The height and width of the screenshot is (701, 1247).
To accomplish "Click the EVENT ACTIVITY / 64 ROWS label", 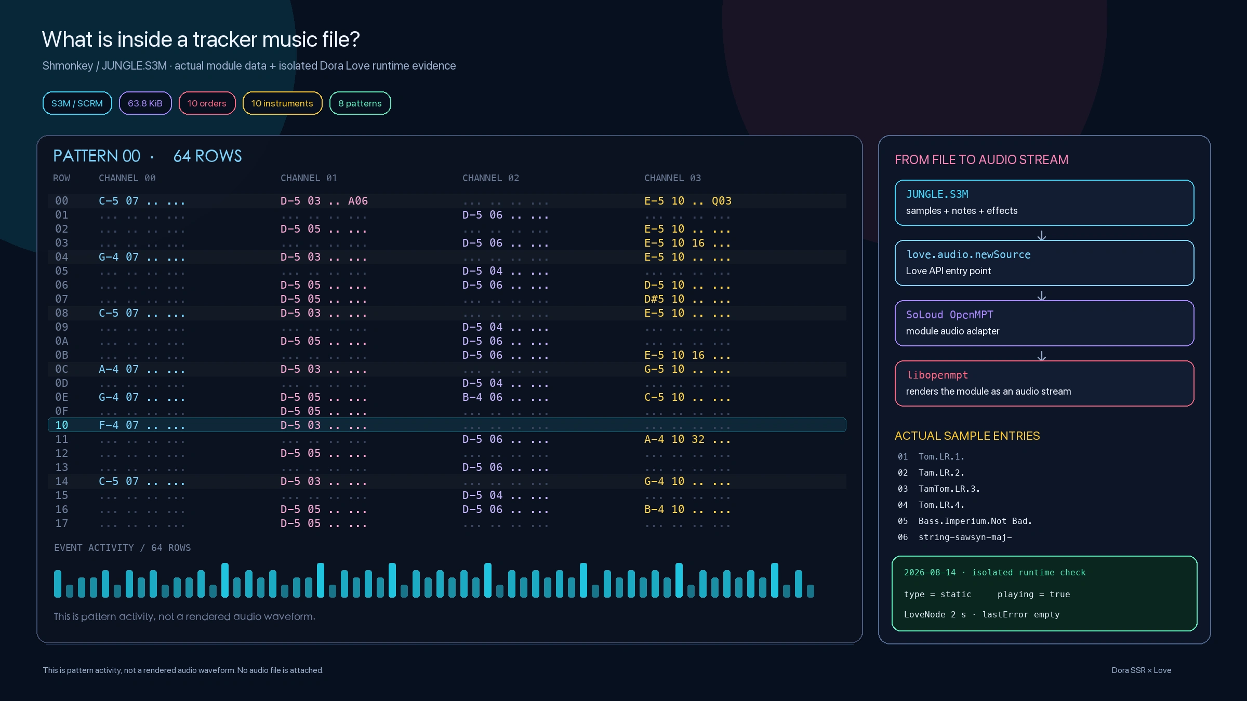I will (122, 548).
